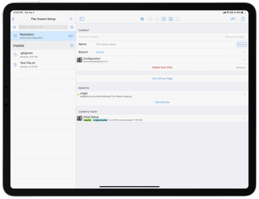Image resolution: width=259 pixels, height=199 pixels.
Task: Tap the circular icon right of the search field
Action: point(72,27)
